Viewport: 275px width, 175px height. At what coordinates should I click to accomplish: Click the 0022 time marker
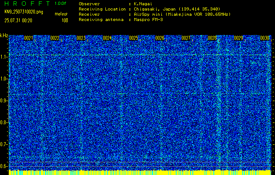coord(55,38)
